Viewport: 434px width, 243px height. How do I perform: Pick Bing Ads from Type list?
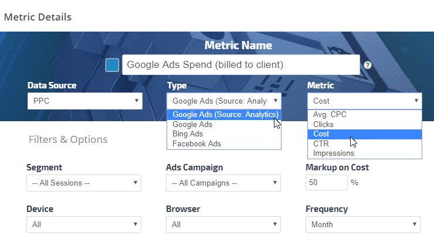[188, 134]
